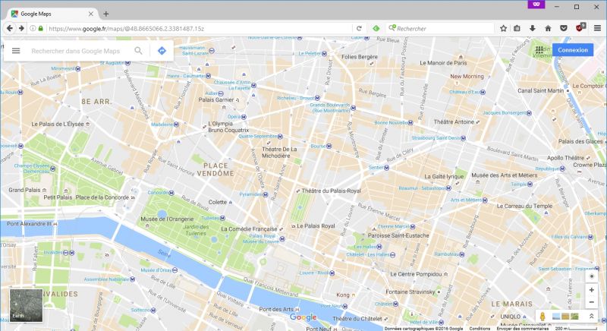Click the UNIQLO store label
607x331 pixels.
(510, 317)
